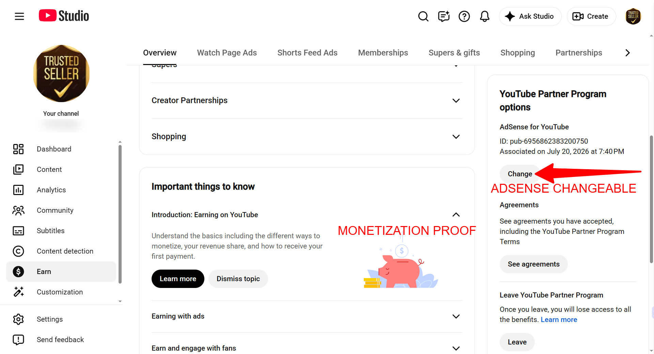Viewport: 654px width, 354px height.
Task: Expand the Earning with ads topic
Action: [307, 316]
